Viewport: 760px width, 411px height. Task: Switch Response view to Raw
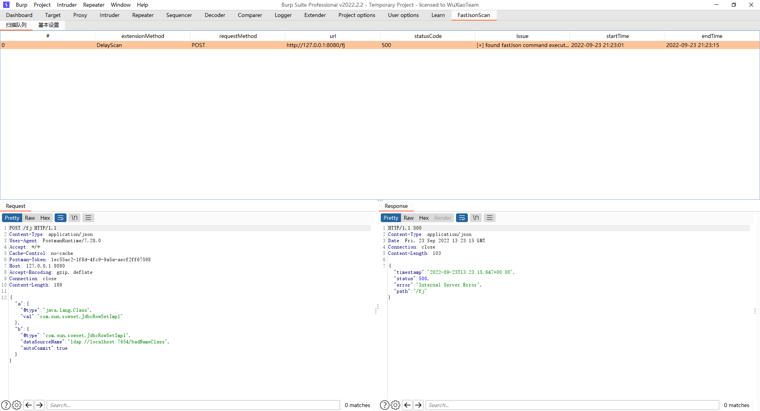(x=408, y=218)
